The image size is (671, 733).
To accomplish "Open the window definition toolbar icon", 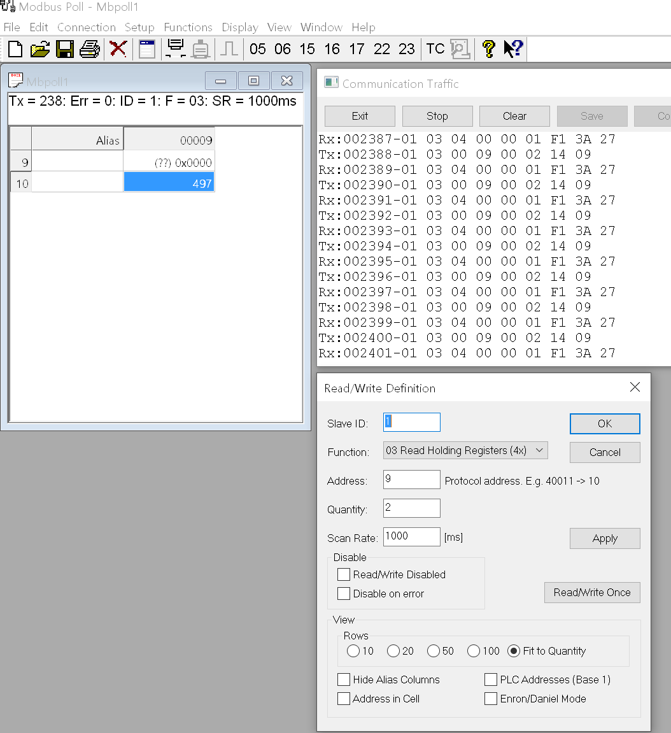I will point(146,49).
